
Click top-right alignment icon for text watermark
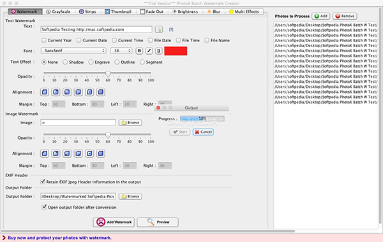pyautogui.click(x=56, y=92)
